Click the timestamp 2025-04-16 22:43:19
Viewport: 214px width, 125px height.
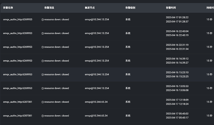click(177, 35)
